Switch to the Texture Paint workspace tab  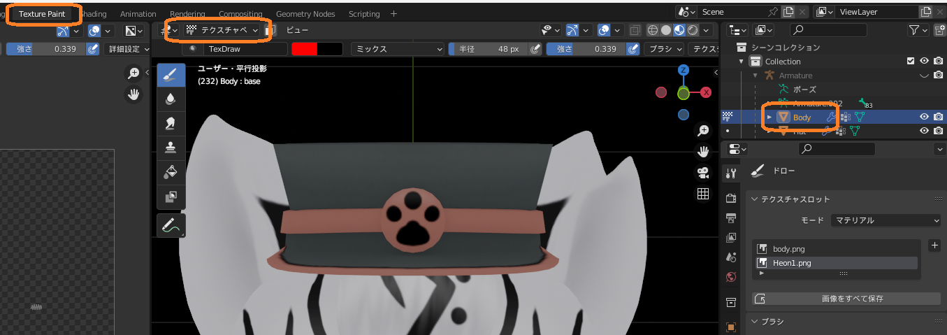tap(42, 13)
